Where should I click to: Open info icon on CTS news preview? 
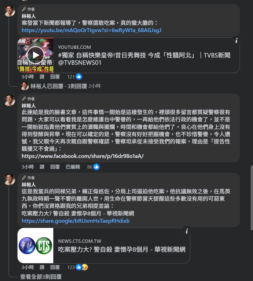pos(187,231)
